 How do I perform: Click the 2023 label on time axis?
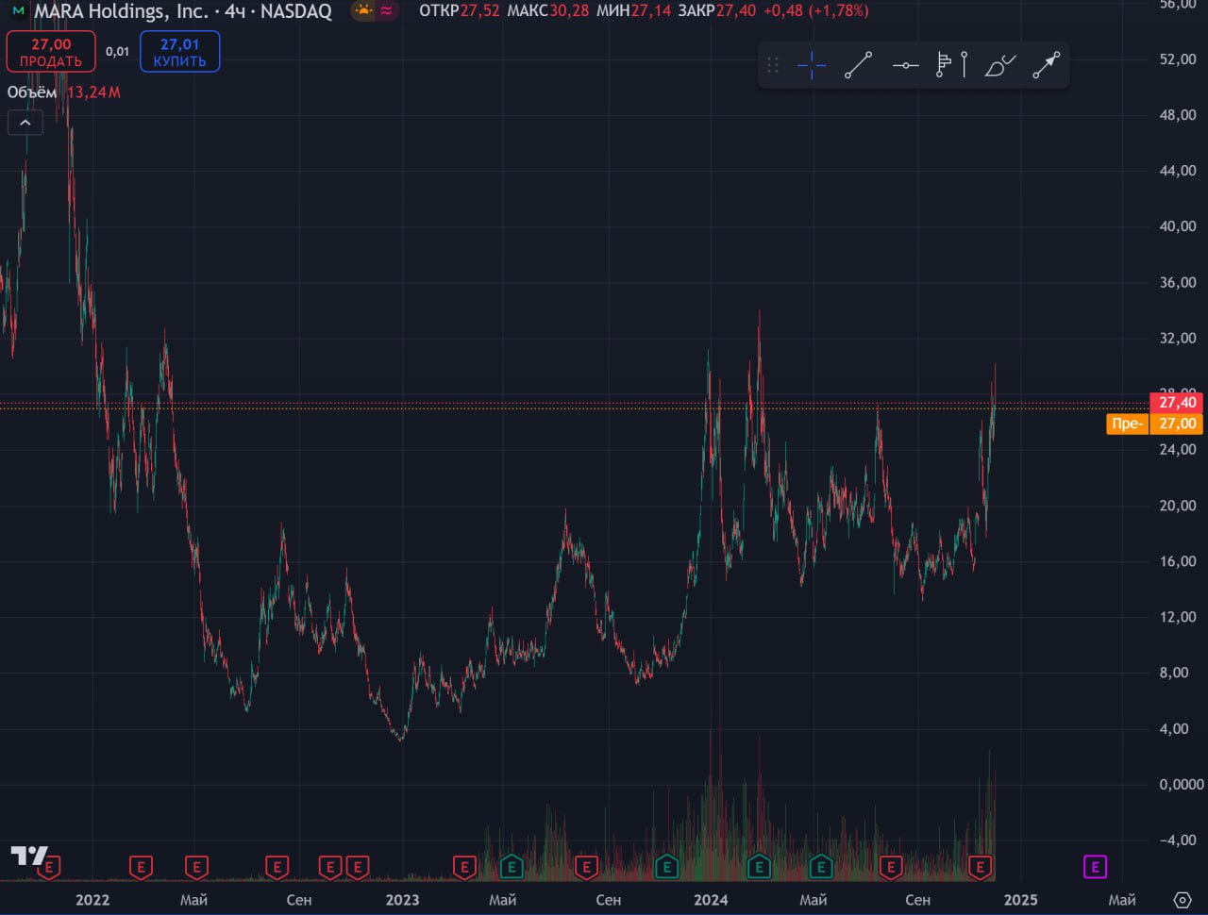[x=402, y=900]
